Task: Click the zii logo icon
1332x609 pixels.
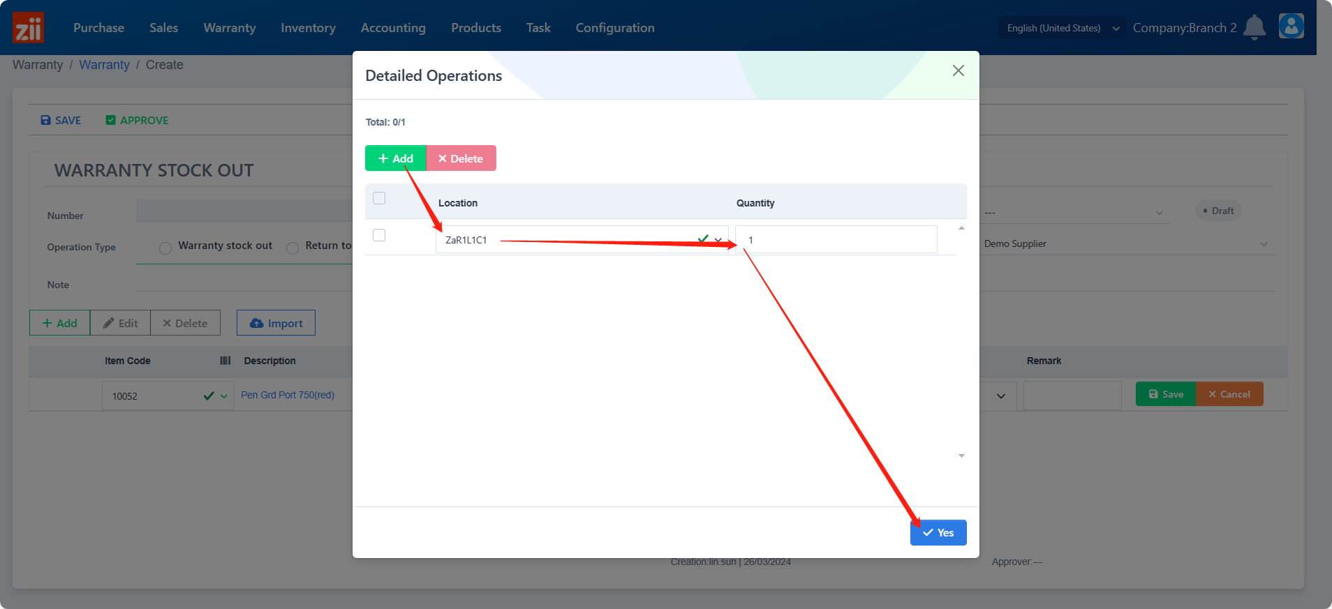Action: 28,28
